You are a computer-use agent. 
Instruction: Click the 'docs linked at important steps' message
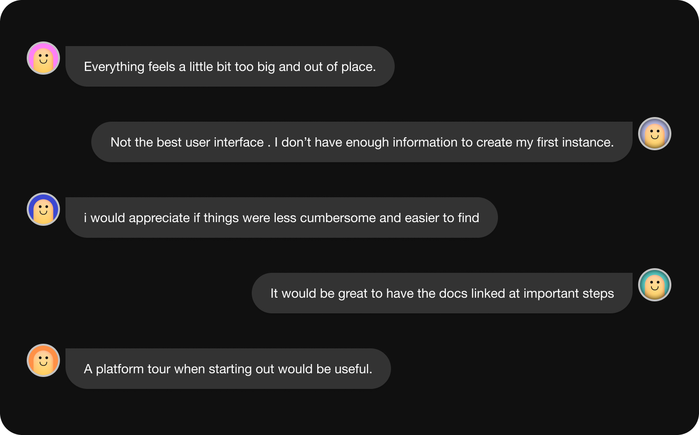tap(442, 293)
